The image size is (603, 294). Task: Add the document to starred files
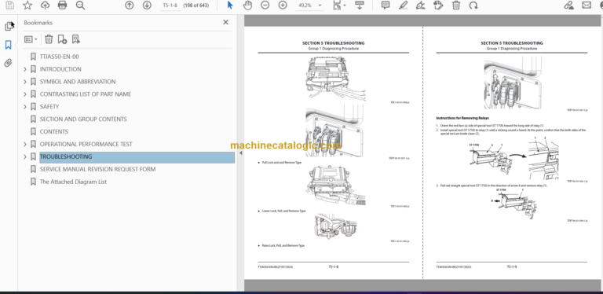coord(27,6)
